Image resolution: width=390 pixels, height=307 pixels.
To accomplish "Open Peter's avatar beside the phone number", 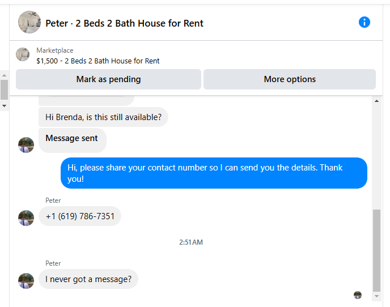I will coord(26,218).
